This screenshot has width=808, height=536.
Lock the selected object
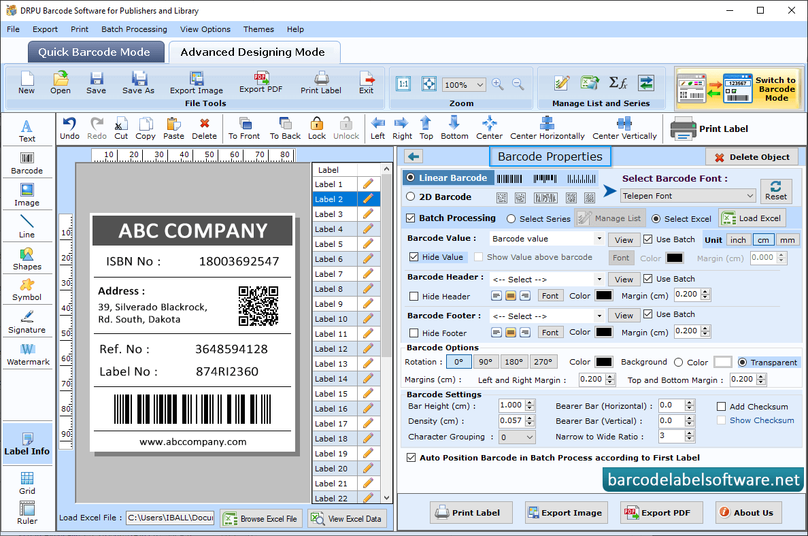click(x=316, y=129)
